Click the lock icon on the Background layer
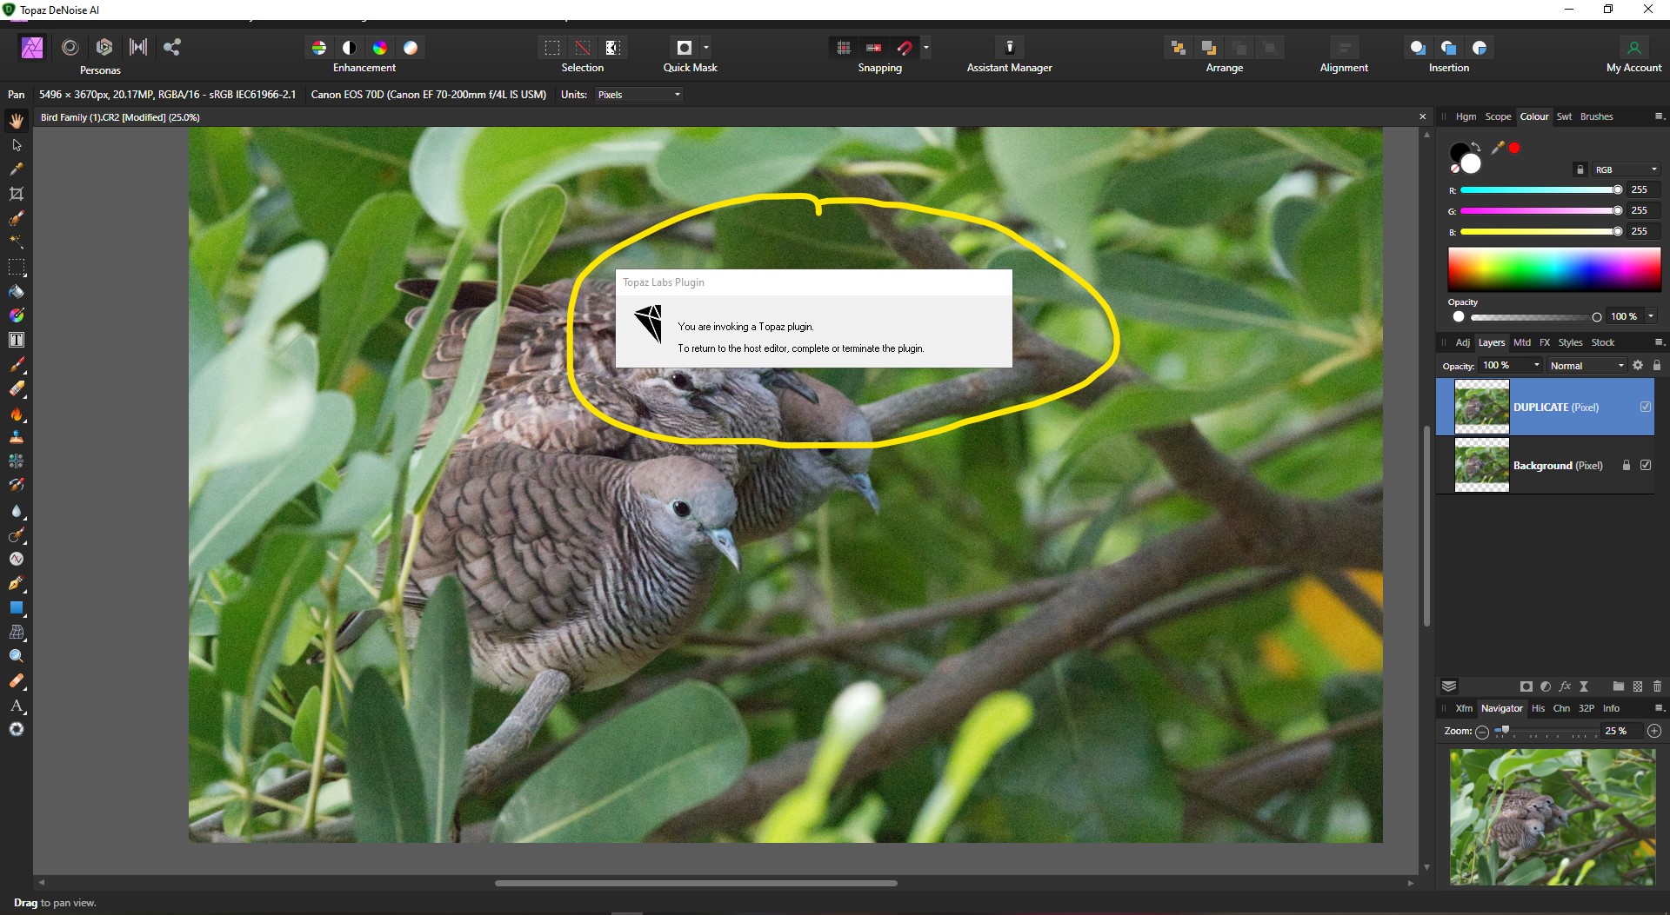The height and width of the screenshot is (915, 1670). (x=1625, y=466)
